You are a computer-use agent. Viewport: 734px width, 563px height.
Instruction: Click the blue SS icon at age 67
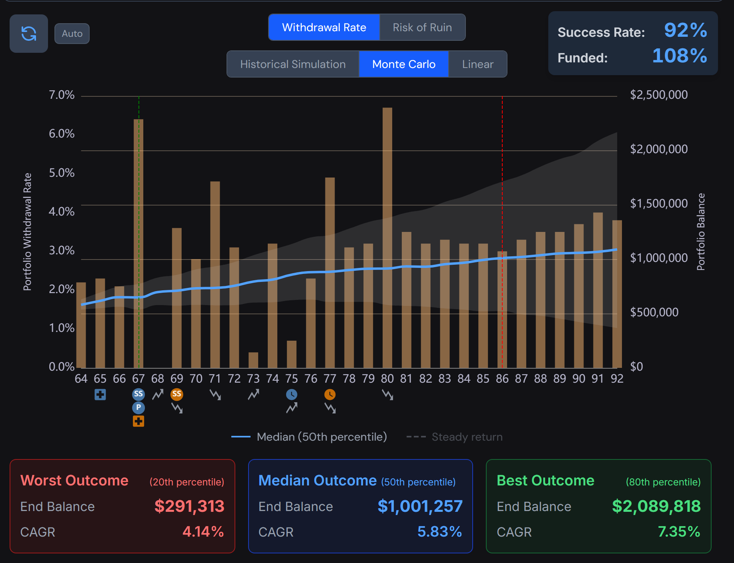pos(138,394)
